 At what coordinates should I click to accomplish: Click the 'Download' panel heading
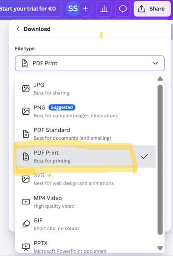point(37,29)
